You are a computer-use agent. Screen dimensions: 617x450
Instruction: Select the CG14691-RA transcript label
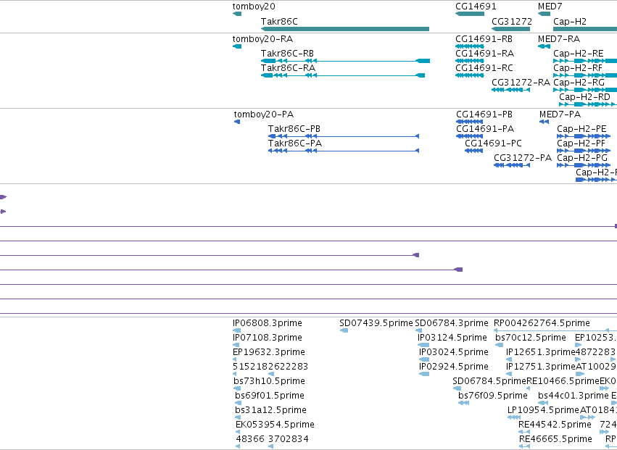click(484, 54)
